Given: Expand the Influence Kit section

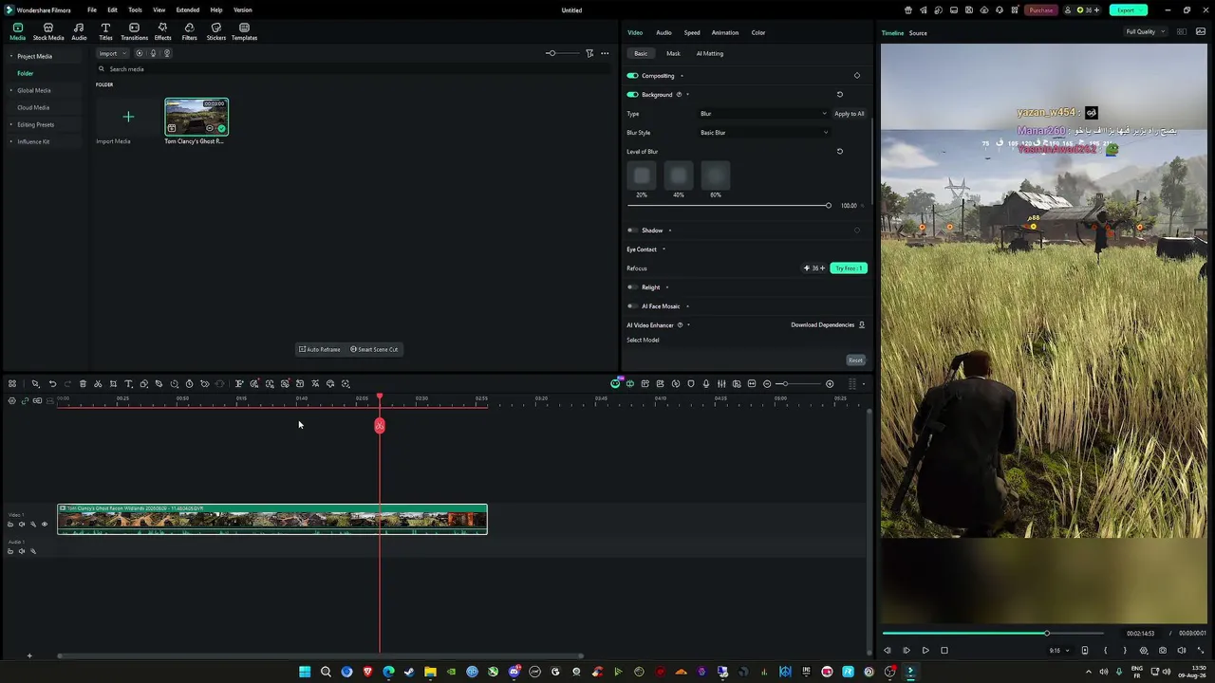Looking at the screenshot, I should click(x=11, y=141).
